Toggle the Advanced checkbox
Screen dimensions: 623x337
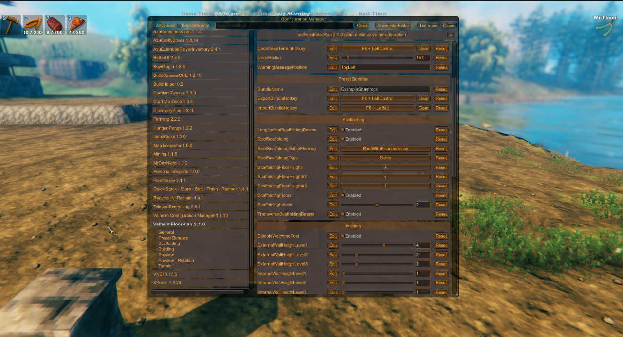tap(153, 26)
